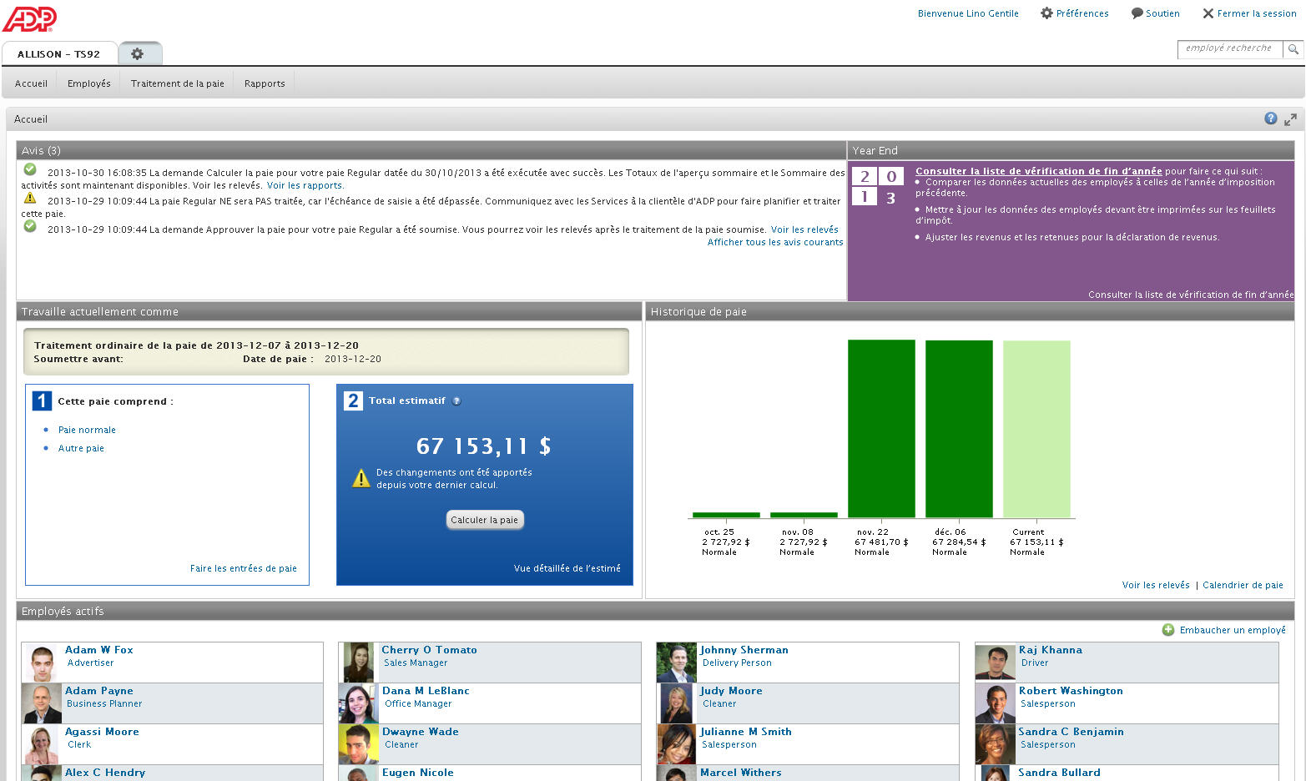Open Vue détaillée de l'estimé link
This screenshot has height=781, width=1306.
[x=567, y=568]
